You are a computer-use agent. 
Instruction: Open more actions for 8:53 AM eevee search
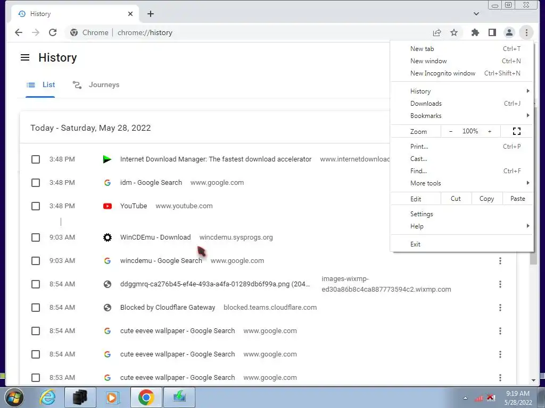click(x=500, y=378)
